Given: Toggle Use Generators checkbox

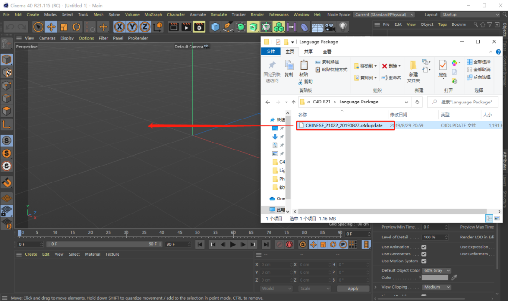Looking at the screenshot, I should point(424,254).
